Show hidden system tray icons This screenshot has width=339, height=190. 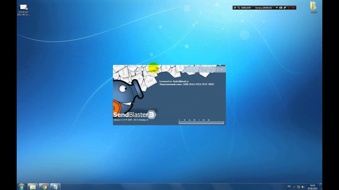[x=294, y=187]
